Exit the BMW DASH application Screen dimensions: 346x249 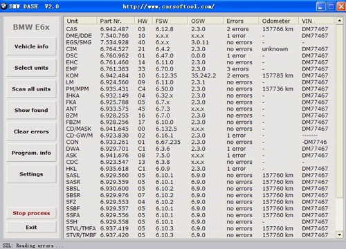tap(31, 227)
